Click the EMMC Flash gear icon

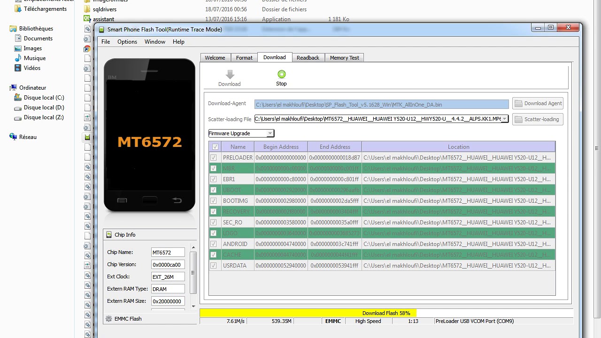(x=109, y=319)
